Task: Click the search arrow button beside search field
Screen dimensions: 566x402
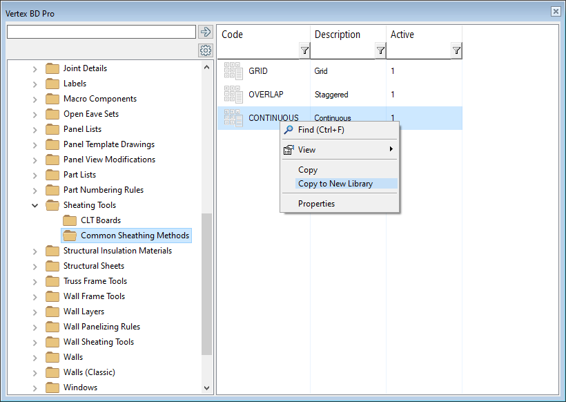Action: (x=205, y=32)
